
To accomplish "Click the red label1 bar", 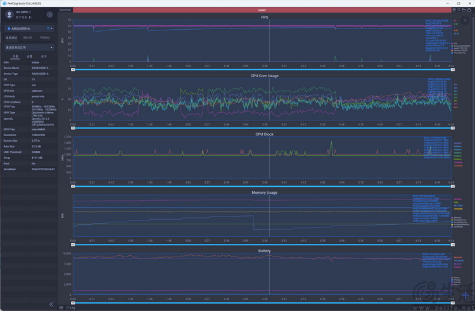I will [x=262, y=10].
